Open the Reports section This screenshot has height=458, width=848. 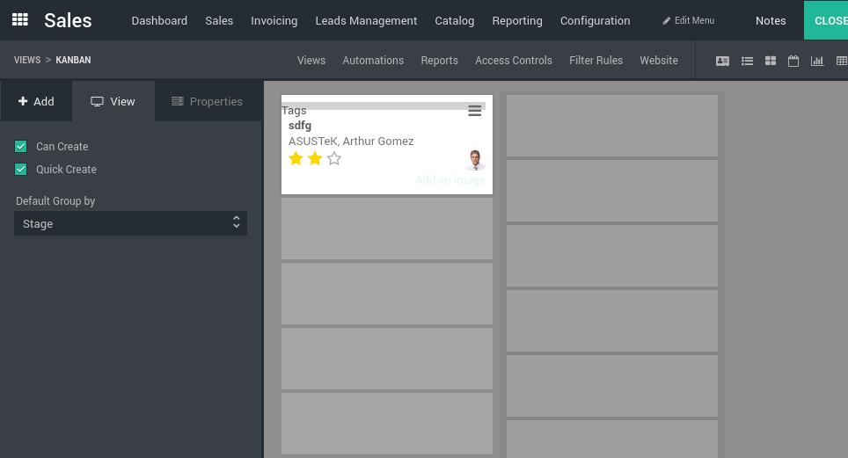(439, 61)
